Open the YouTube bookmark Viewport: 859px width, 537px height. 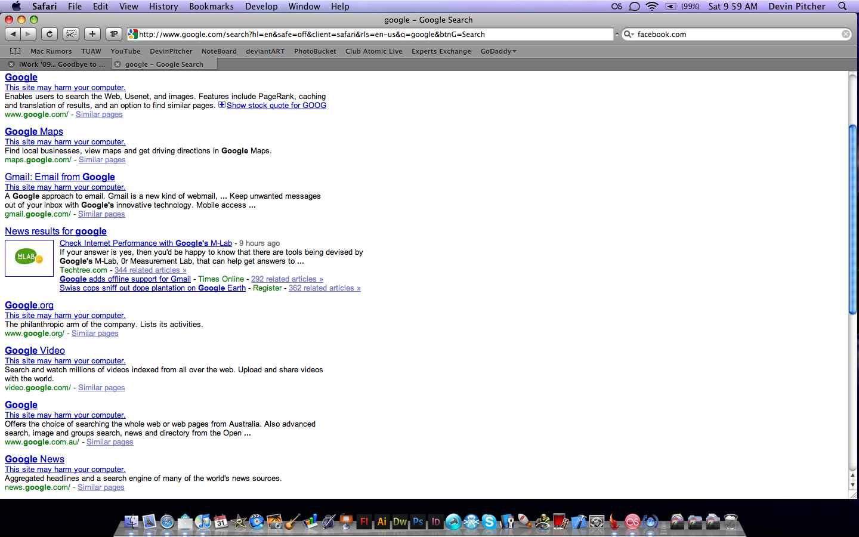coord(125,51)
